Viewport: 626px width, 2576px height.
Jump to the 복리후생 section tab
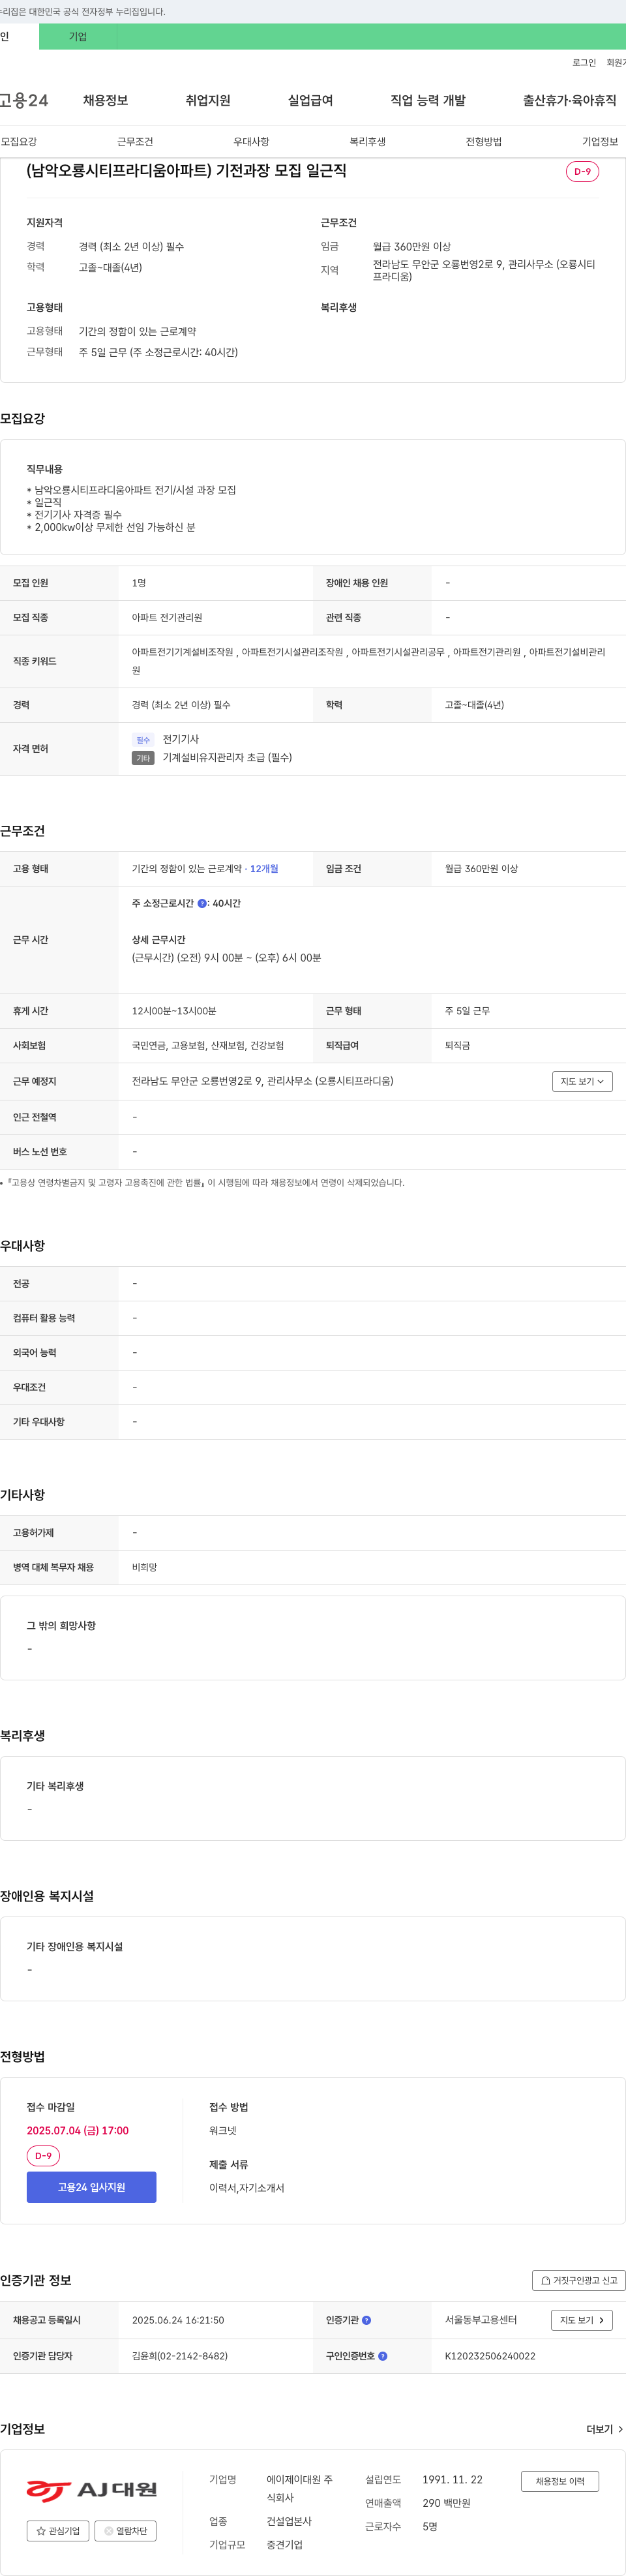(x=367, y=142)
